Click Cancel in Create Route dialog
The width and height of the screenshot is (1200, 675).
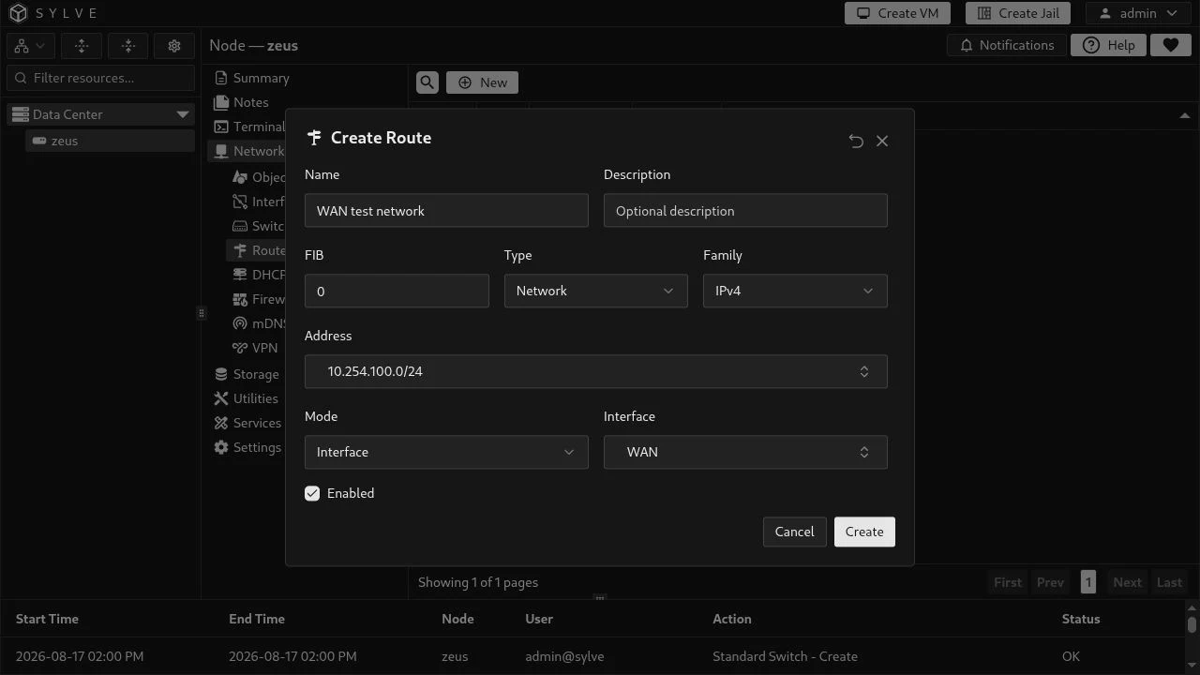click(794, 532)
